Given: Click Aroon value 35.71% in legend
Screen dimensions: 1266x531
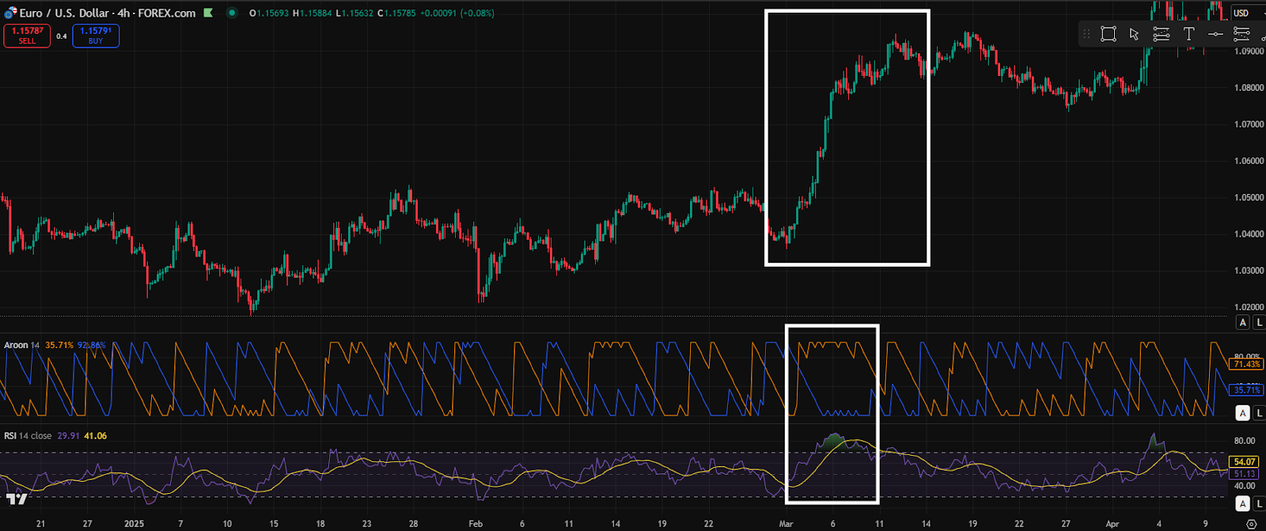Looking at the screenshot, I should pos(59,345).
